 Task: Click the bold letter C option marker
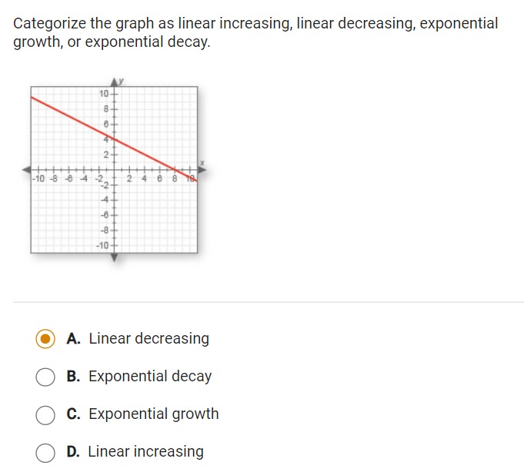pyautogui.click(x=73, y=414)
